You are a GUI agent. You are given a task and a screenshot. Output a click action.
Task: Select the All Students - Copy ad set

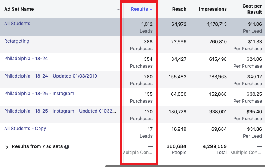25,129
